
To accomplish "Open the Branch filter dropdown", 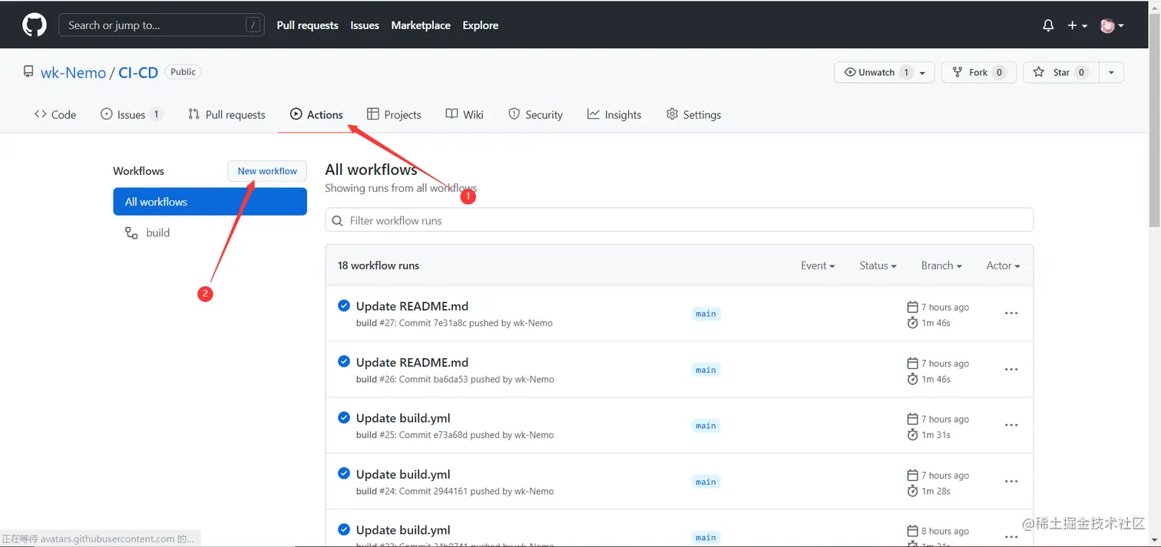I will point(941,265).
